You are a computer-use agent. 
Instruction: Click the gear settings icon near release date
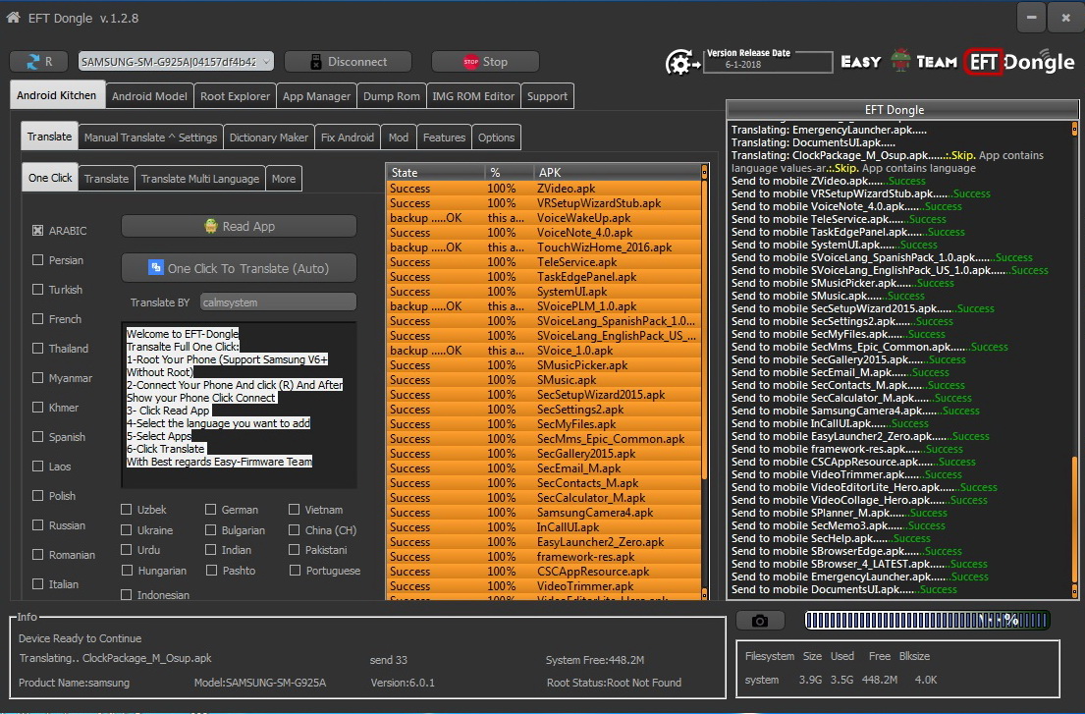pos(682,63)
